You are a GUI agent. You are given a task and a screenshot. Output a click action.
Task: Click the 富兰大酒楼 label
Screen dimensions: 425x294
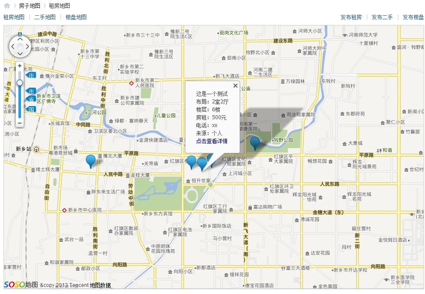[298, 268]
